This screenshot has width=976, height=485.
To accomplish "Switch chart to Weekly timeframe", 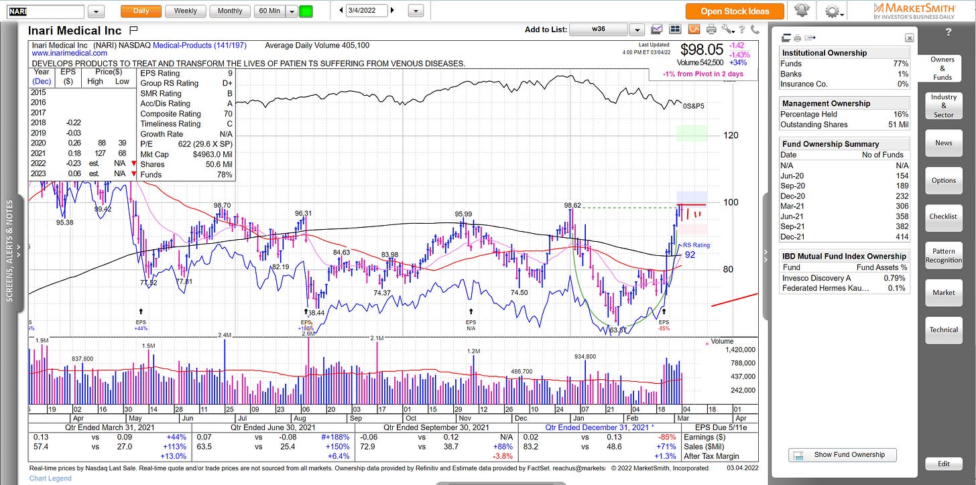I will point(186,11).
